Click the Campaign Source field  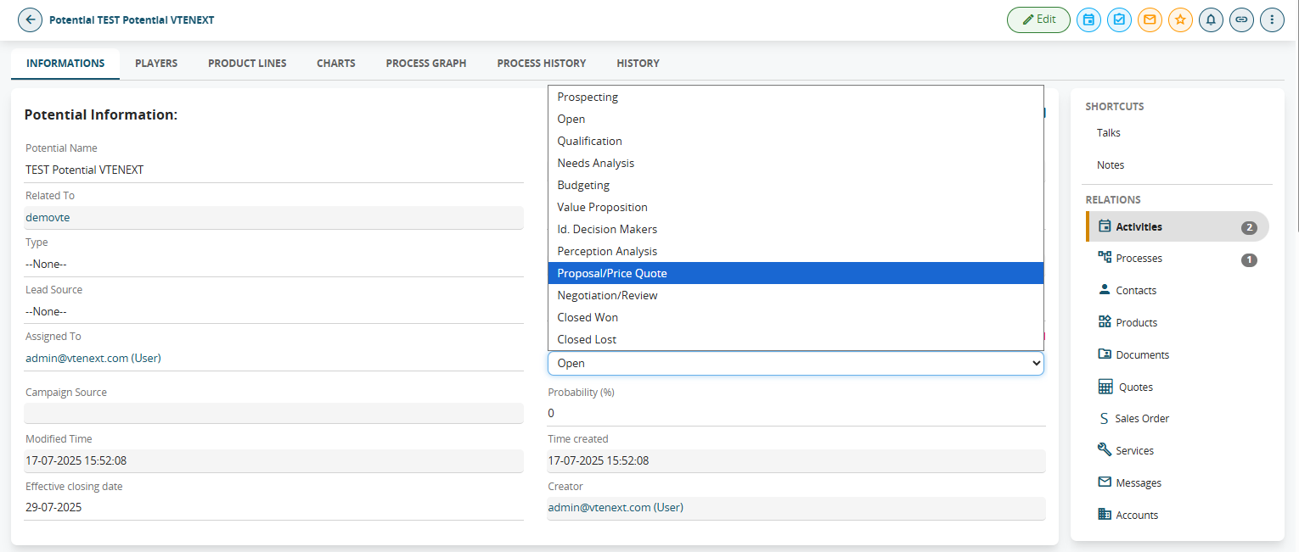(274, 413)
